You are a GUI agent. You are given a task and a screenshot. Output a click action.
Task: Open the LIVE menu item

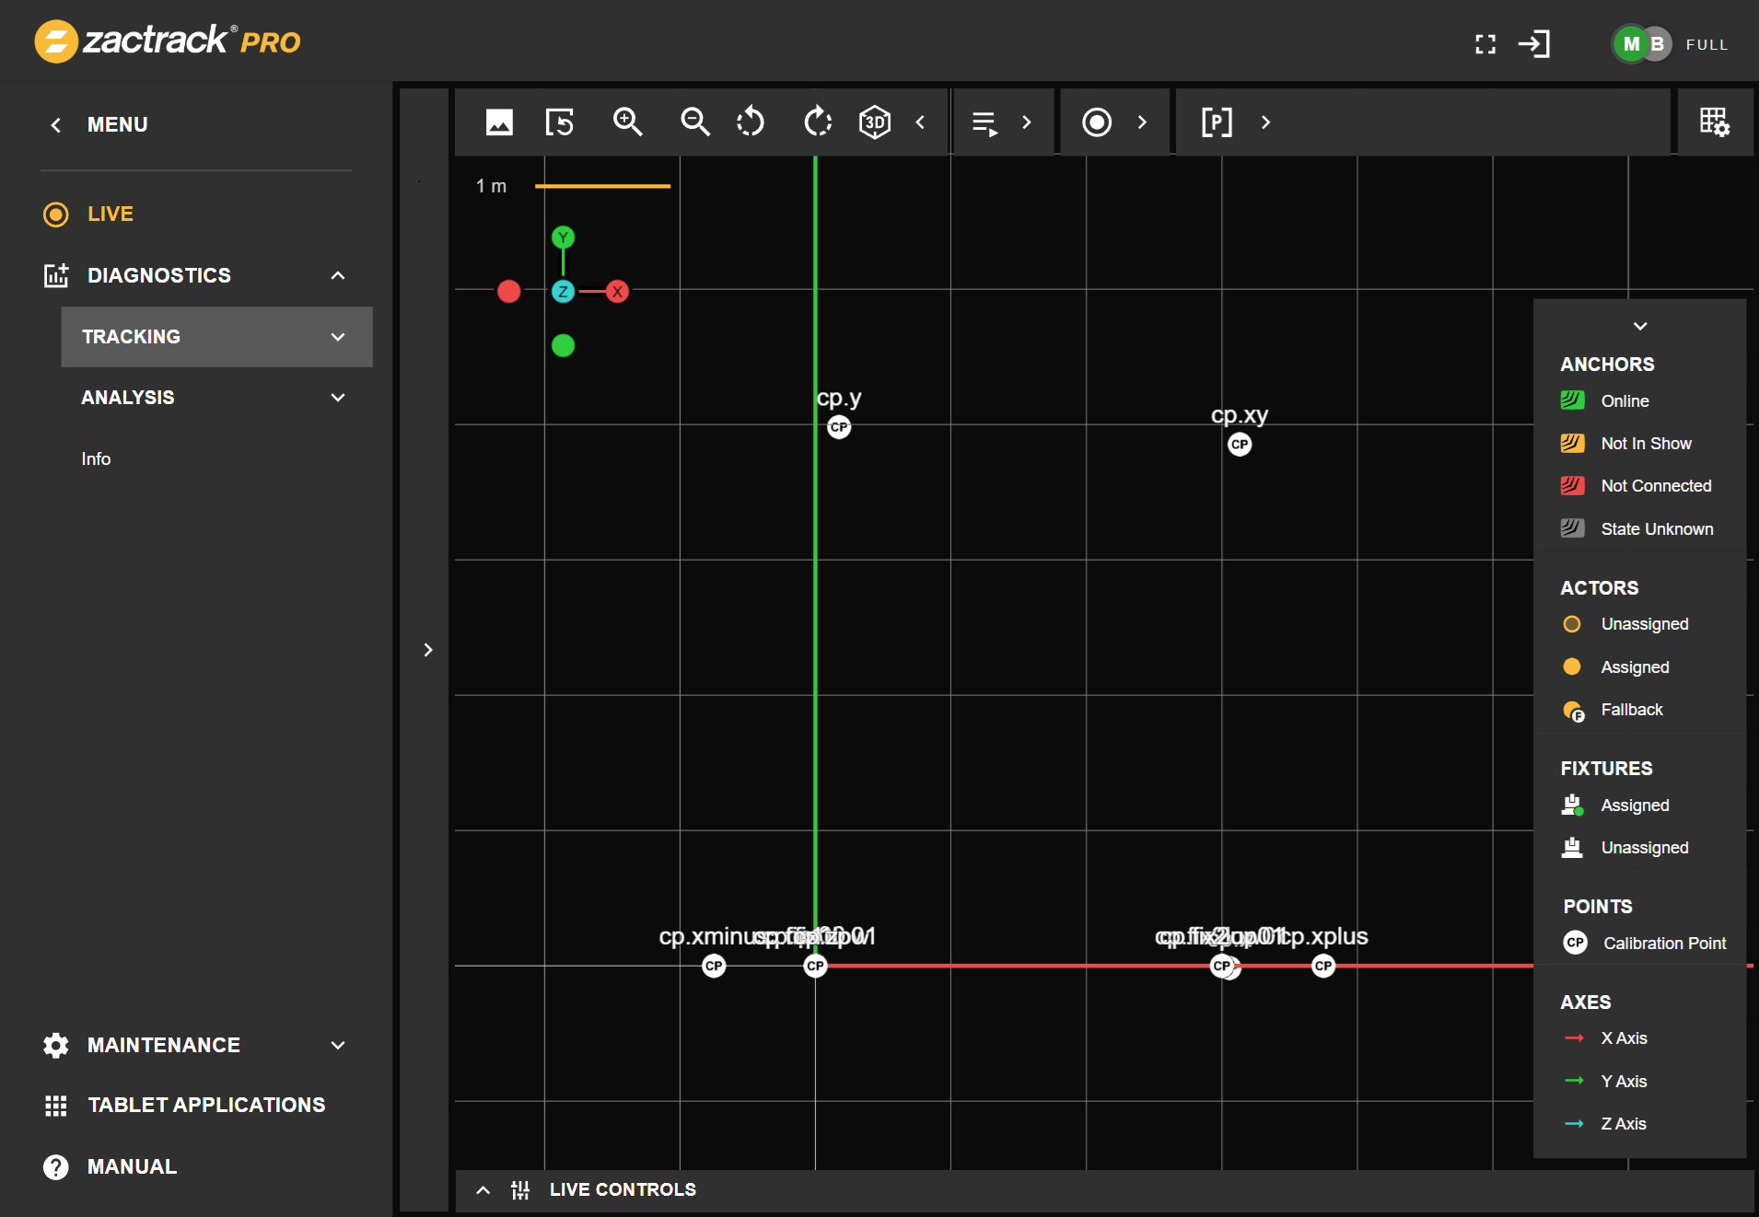(x=110, y=214)
